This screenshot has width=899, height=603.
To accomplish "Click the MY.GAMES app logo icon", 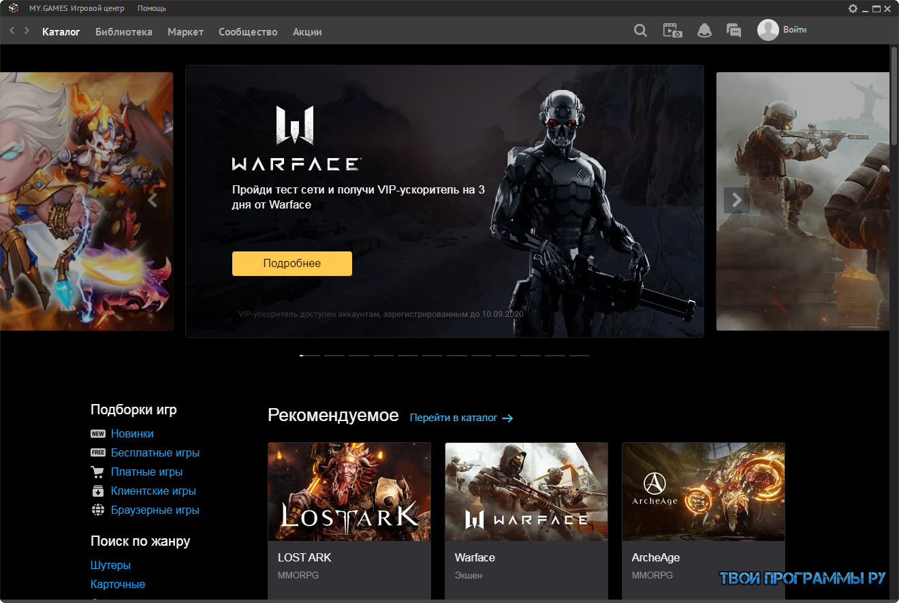I will coord(13,8).
